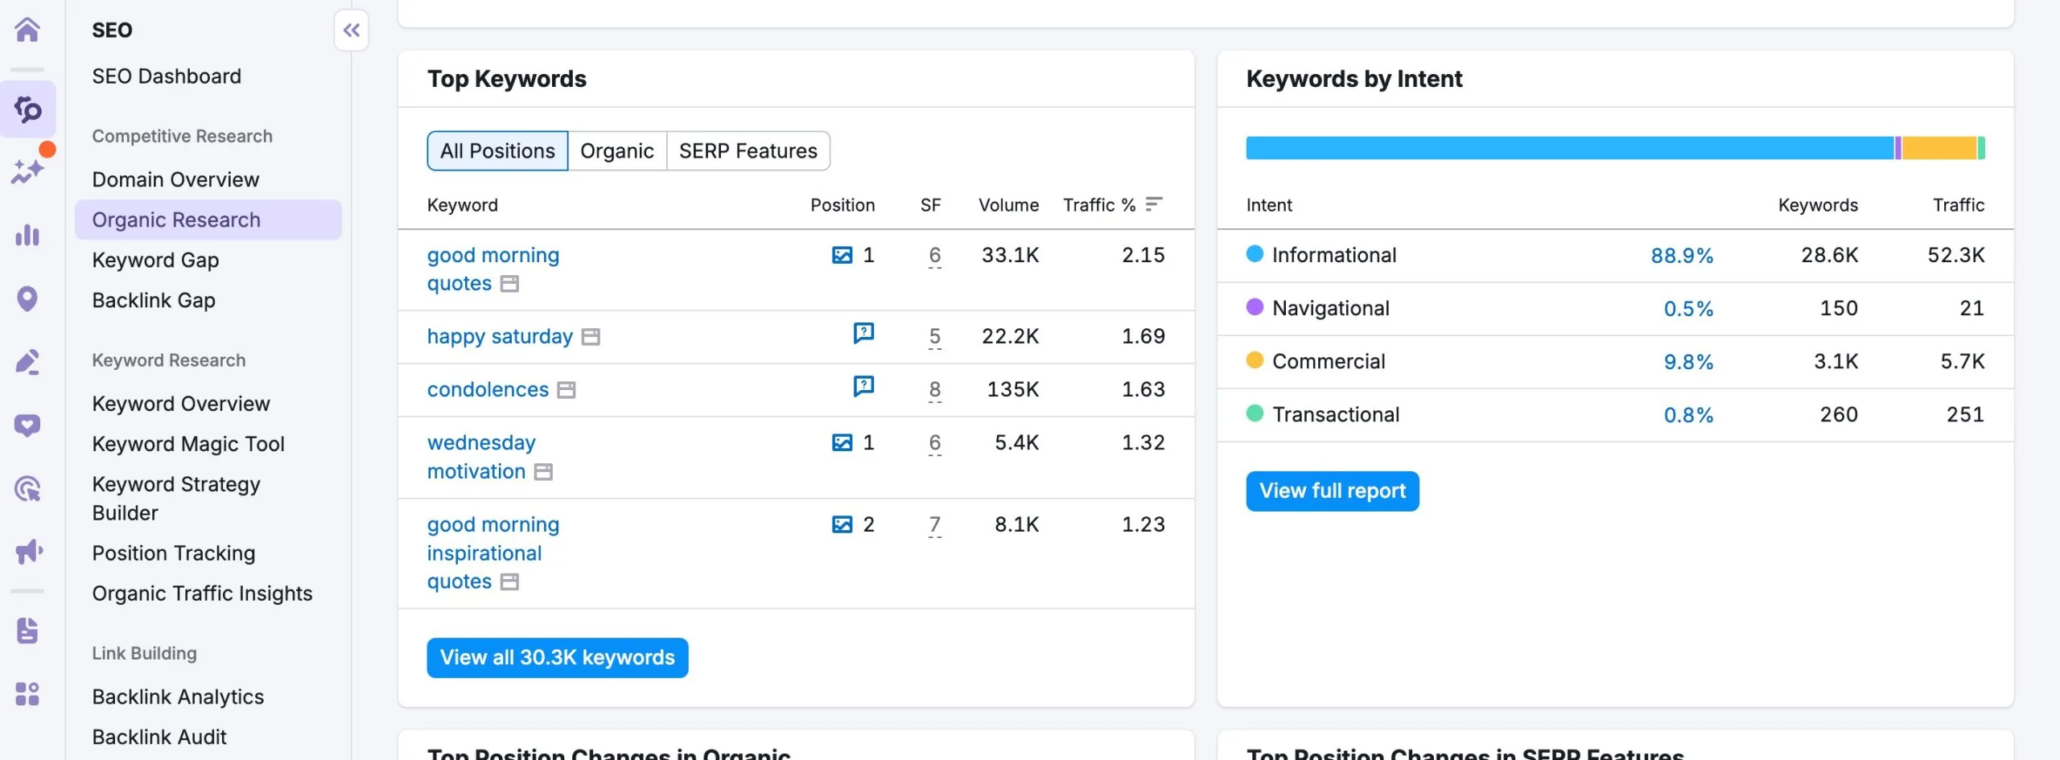Image resolution: width=2060 pixels, height=760 pixels.
Task: Open the Analytics bar chart icon
Action: (28, 235)
